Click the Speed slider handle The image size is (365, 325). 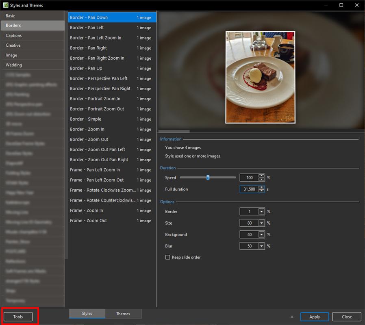(208, 178)
